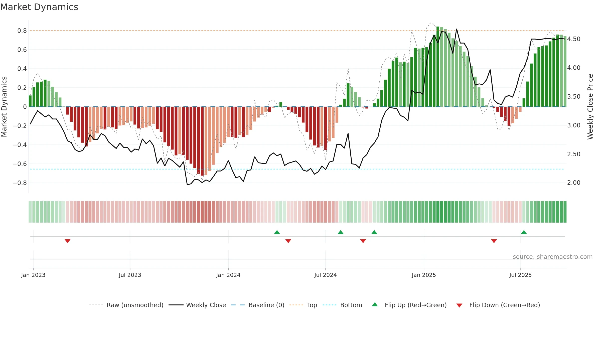601x338 pixels.
Task: Click the first green flip-up marker near April 2024
Action: [277, 232]
